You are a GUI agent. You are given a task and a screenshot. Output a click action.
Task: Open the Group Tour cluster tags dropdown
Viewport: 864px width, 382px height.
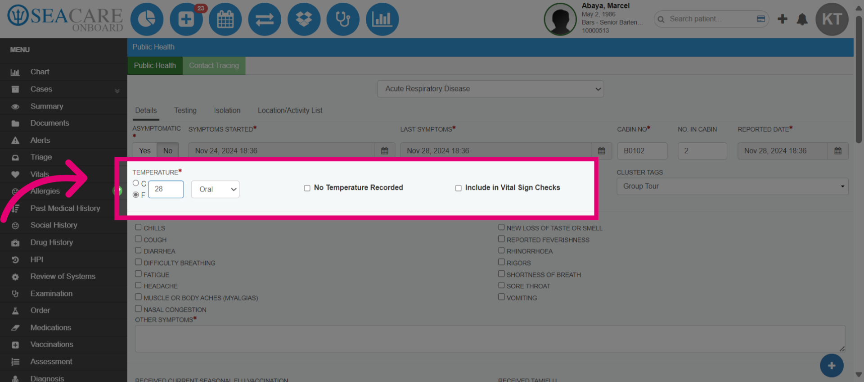point(732,186)
